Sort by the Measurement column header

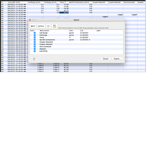(44, 31)
